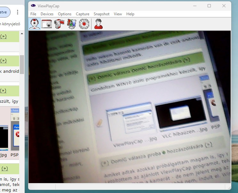Image resolution: width=238 pixels, height=193 pixels.
Task: Open the Options menu
Action: [65, 14]
